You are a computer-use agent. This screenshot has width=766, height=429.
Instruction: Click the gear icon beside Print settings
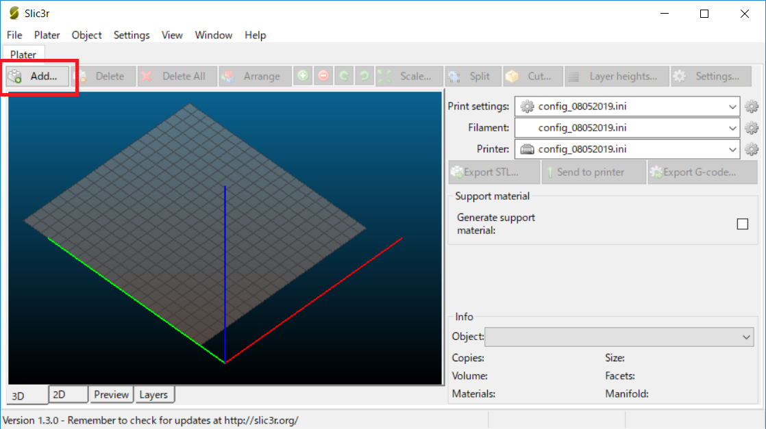[x=752, y=107]
